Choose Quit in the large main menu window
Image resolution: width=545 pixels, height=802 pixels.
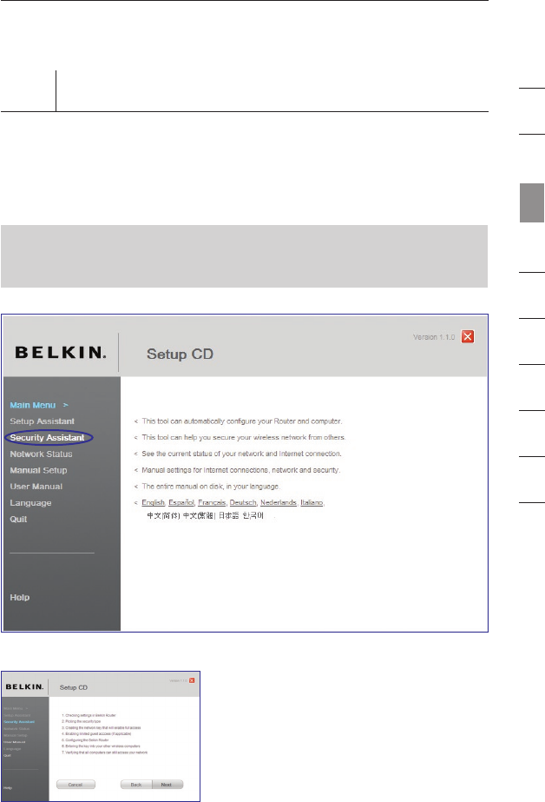(18, 519)
